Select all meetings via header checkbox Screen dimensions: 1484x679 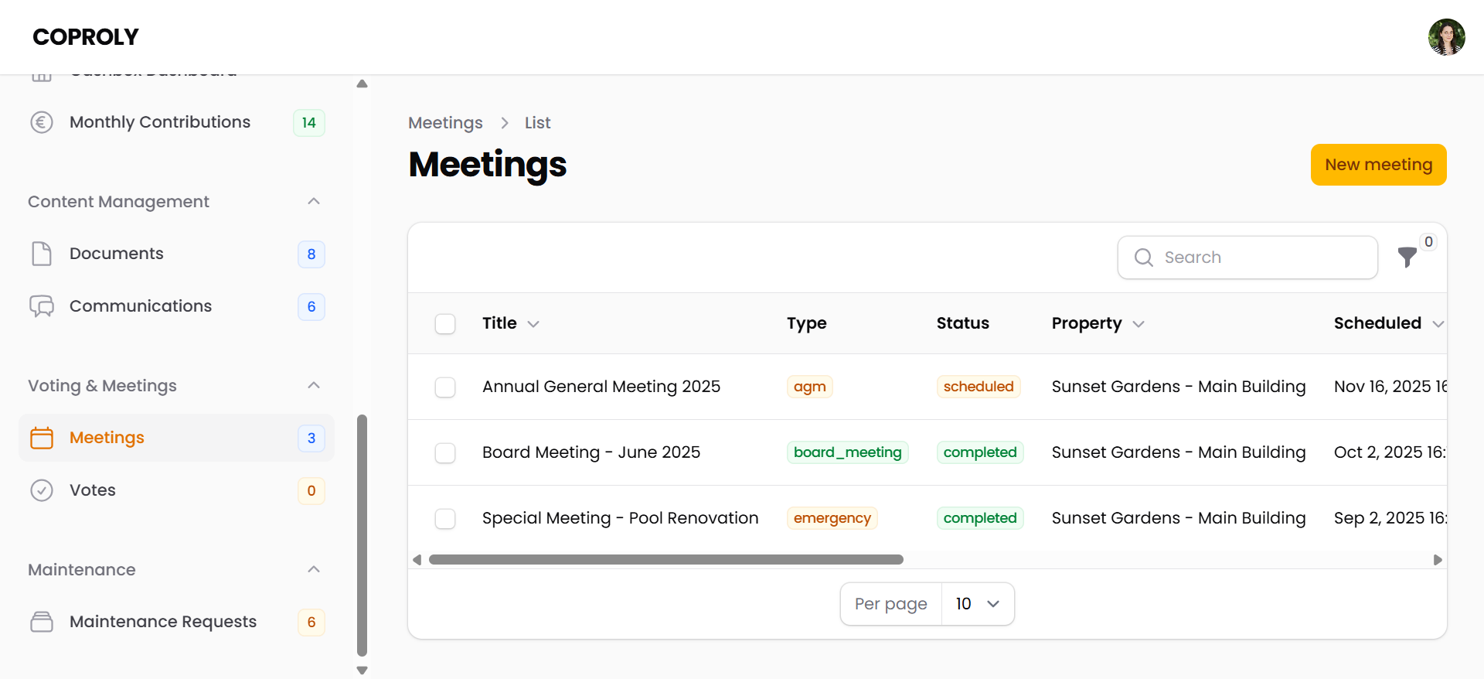445,323
